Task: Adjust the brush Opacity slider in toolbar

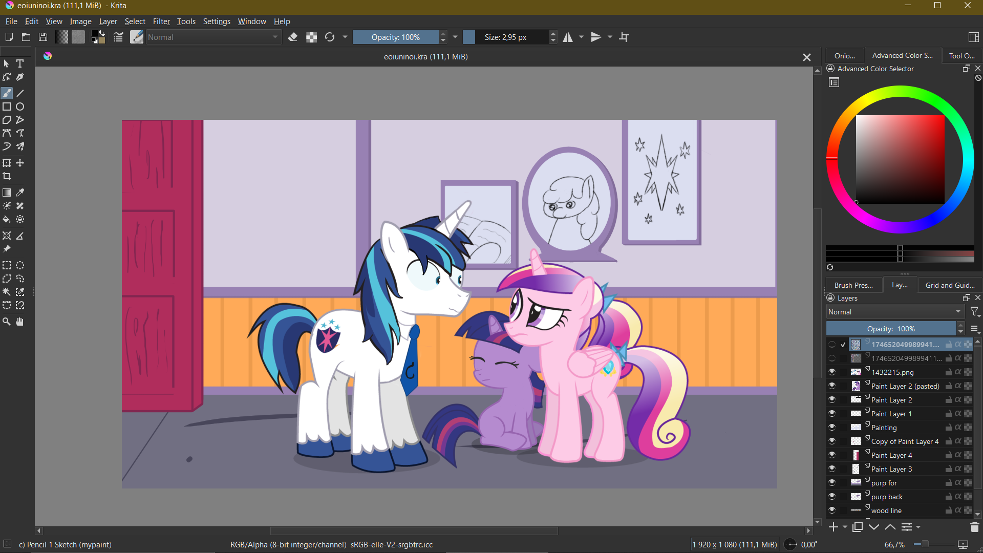Action: click(x=395, y=37)
